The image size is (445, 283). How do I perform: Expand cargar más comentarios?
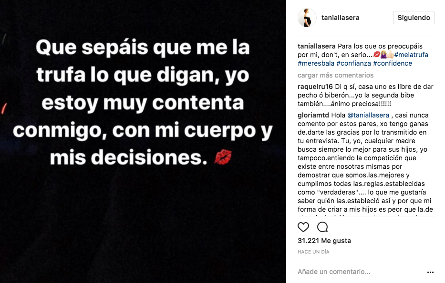coord(335,75)
